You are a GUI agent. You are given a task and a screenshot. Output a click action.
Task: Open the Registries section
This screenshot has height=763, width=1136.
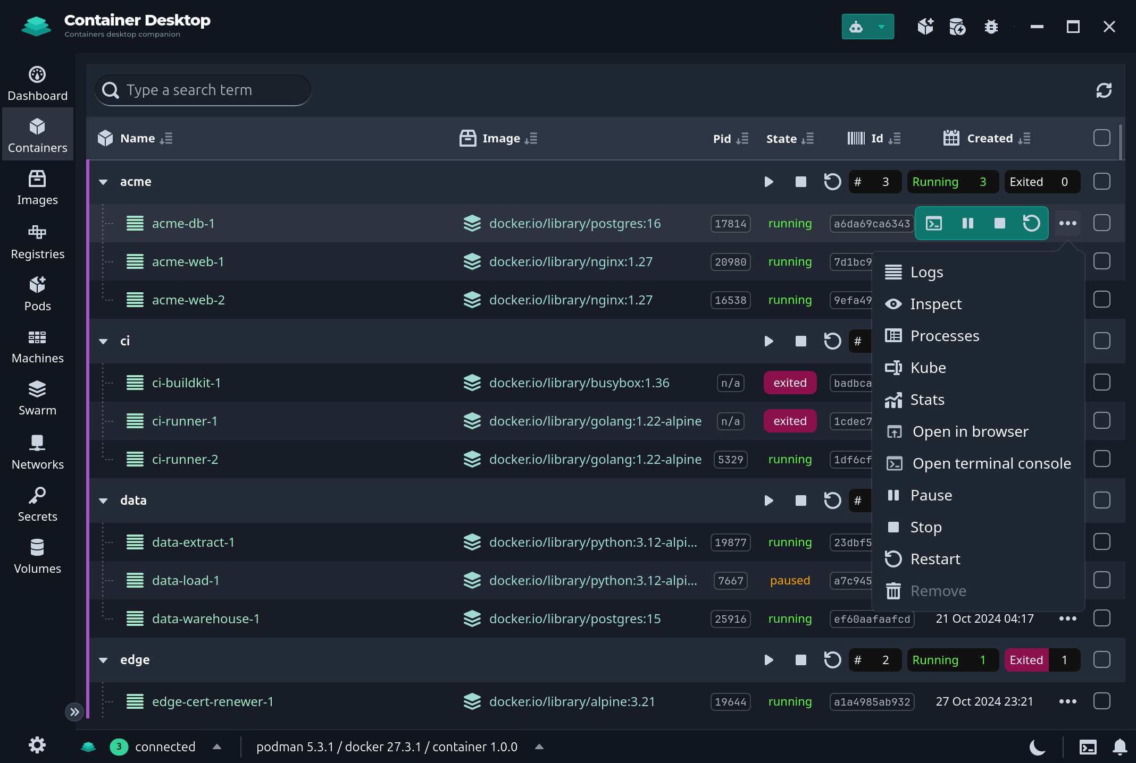(37, 241)
